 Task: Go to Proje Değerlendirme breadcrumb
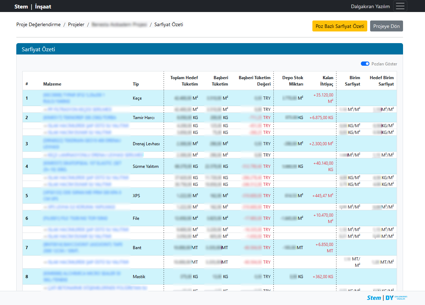[x=38, y=25]
